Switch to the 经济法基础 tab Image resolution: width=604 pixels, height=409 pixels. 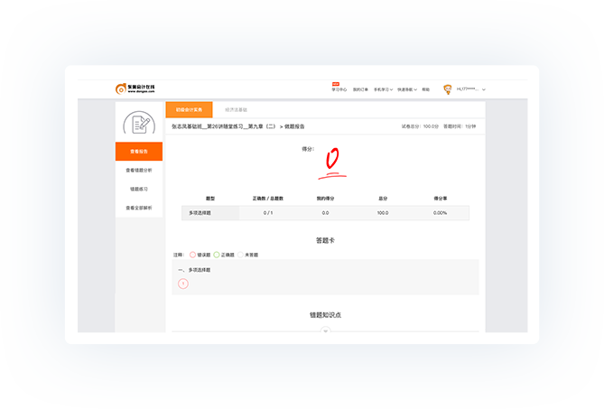click(236, 109)
